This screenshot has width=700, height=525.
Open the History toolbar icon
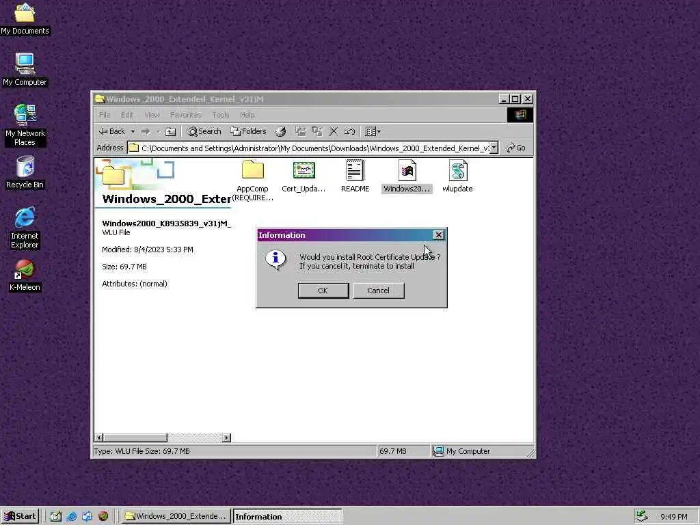click(280, 131)
